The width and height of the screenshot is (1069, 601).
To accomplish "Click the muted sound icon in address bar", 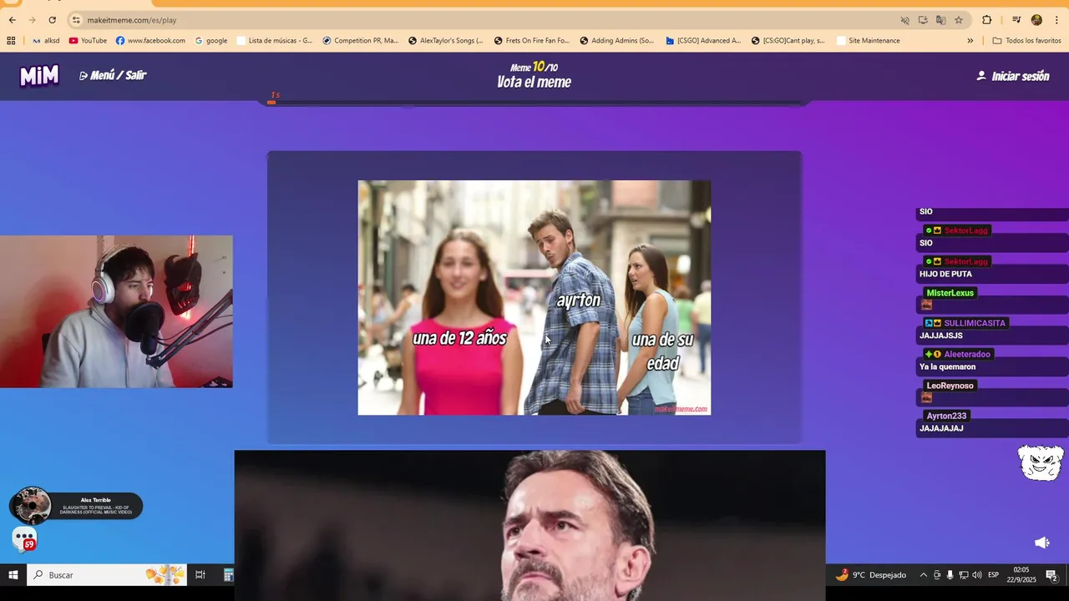I will [x=904, y=20].
